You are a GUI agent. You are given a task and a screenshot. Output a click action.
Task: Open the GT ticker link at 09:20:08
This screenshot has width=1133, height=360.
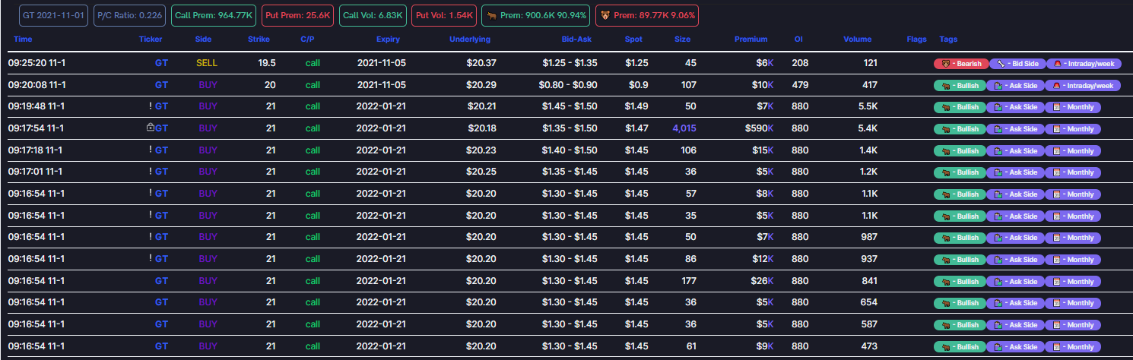(x=161, y=86)
